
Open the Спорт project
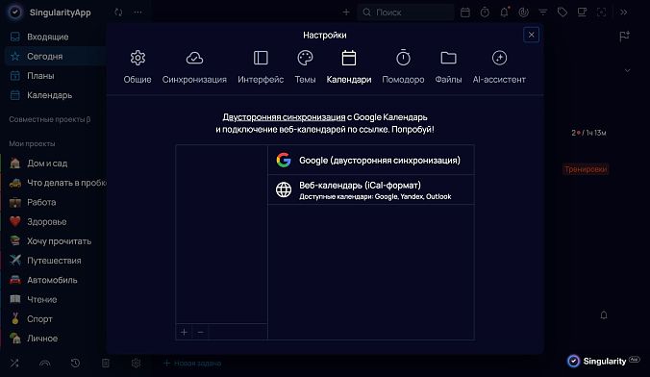[54, 319]
